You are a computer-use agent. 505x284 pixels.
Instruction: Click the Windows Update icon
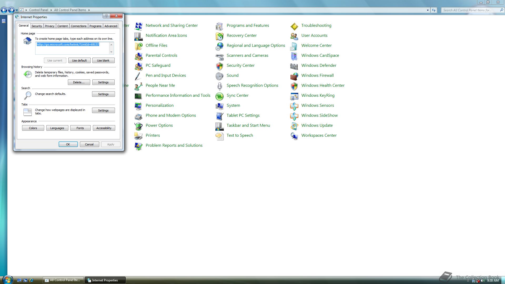294,126
